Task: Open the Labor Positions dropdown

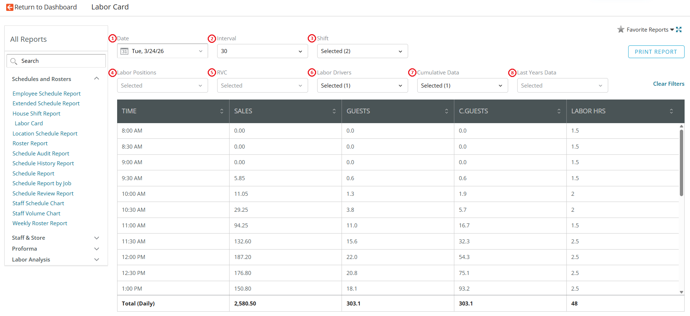Action: click(163, 86)
